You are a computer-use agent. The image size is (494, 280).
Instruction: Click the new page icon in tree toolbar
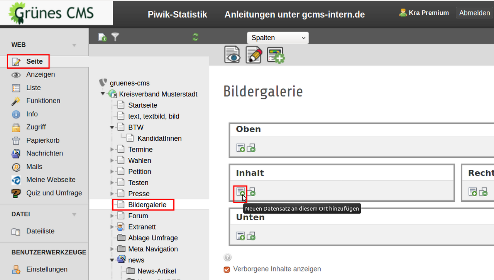pyautogui.click(x=102, y=37)
